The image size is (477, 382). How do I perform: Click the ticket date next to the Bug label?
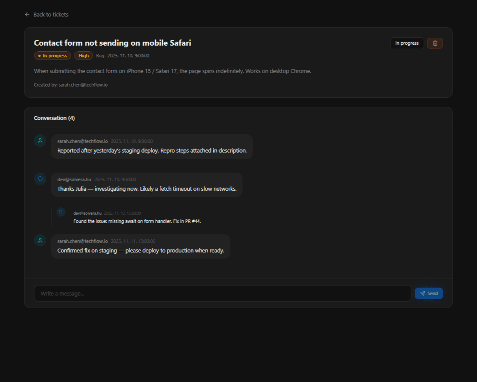click(129, 56)
